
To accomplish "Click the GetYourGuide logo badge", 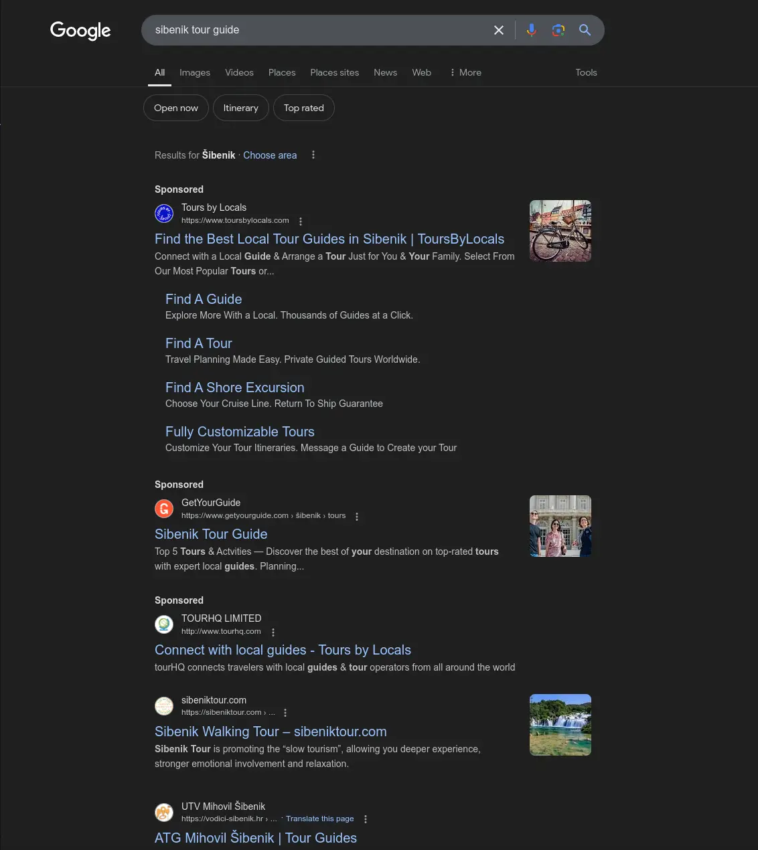I will [164, 509].
